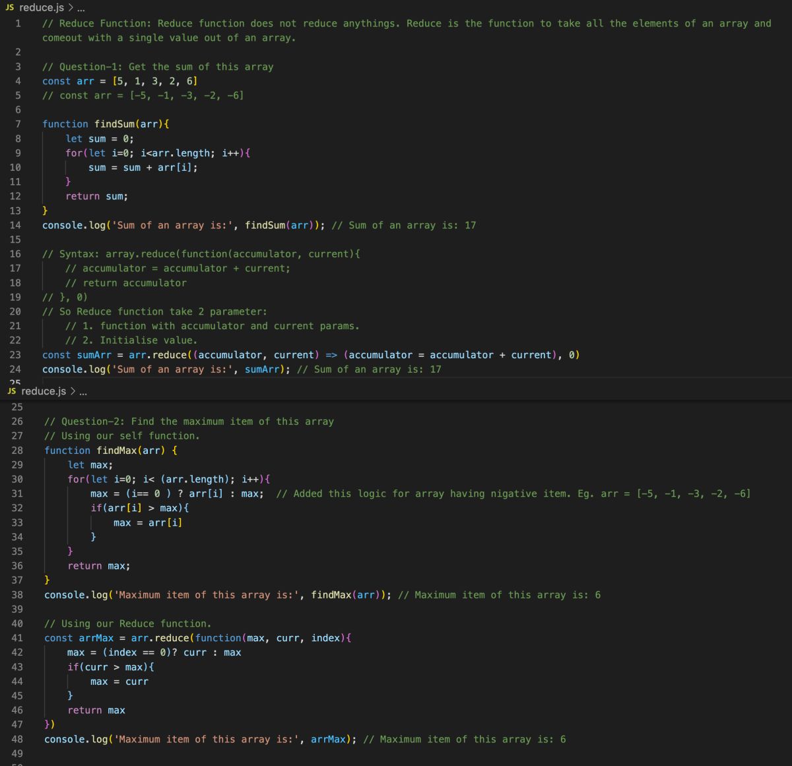Click the 'return max' statement on line 76's neighbor line 46
This screenshot has height=766, width=792.
96,711
